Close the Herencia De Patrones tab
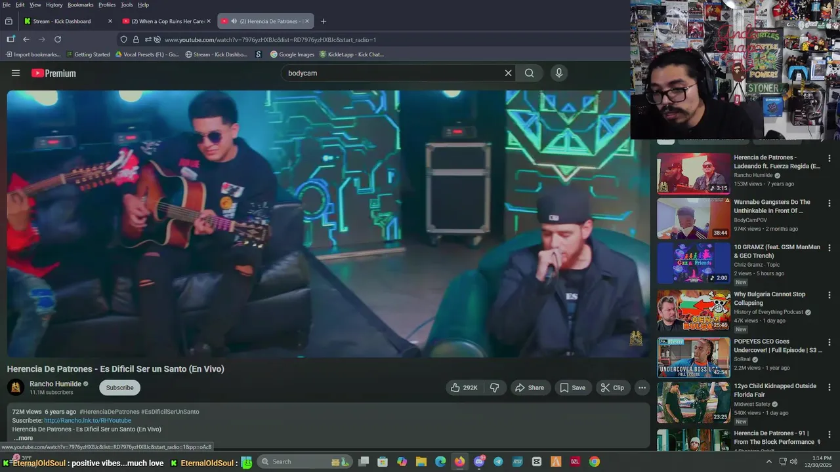Screen dimensions: 840x472 click(x=307, y=21)
